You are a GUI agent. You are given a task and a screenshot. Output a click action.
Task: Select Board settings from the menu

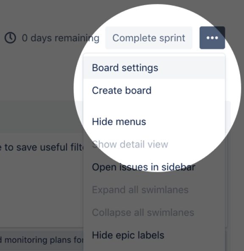click(154, 67)
